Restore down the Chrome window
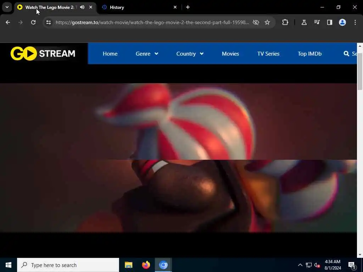 coord(339,7)
